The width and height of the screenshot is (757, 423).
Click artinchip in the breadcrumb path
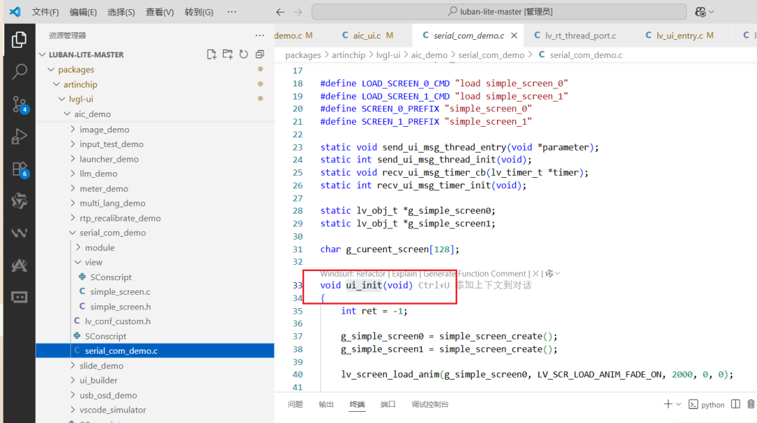(348, 55)
